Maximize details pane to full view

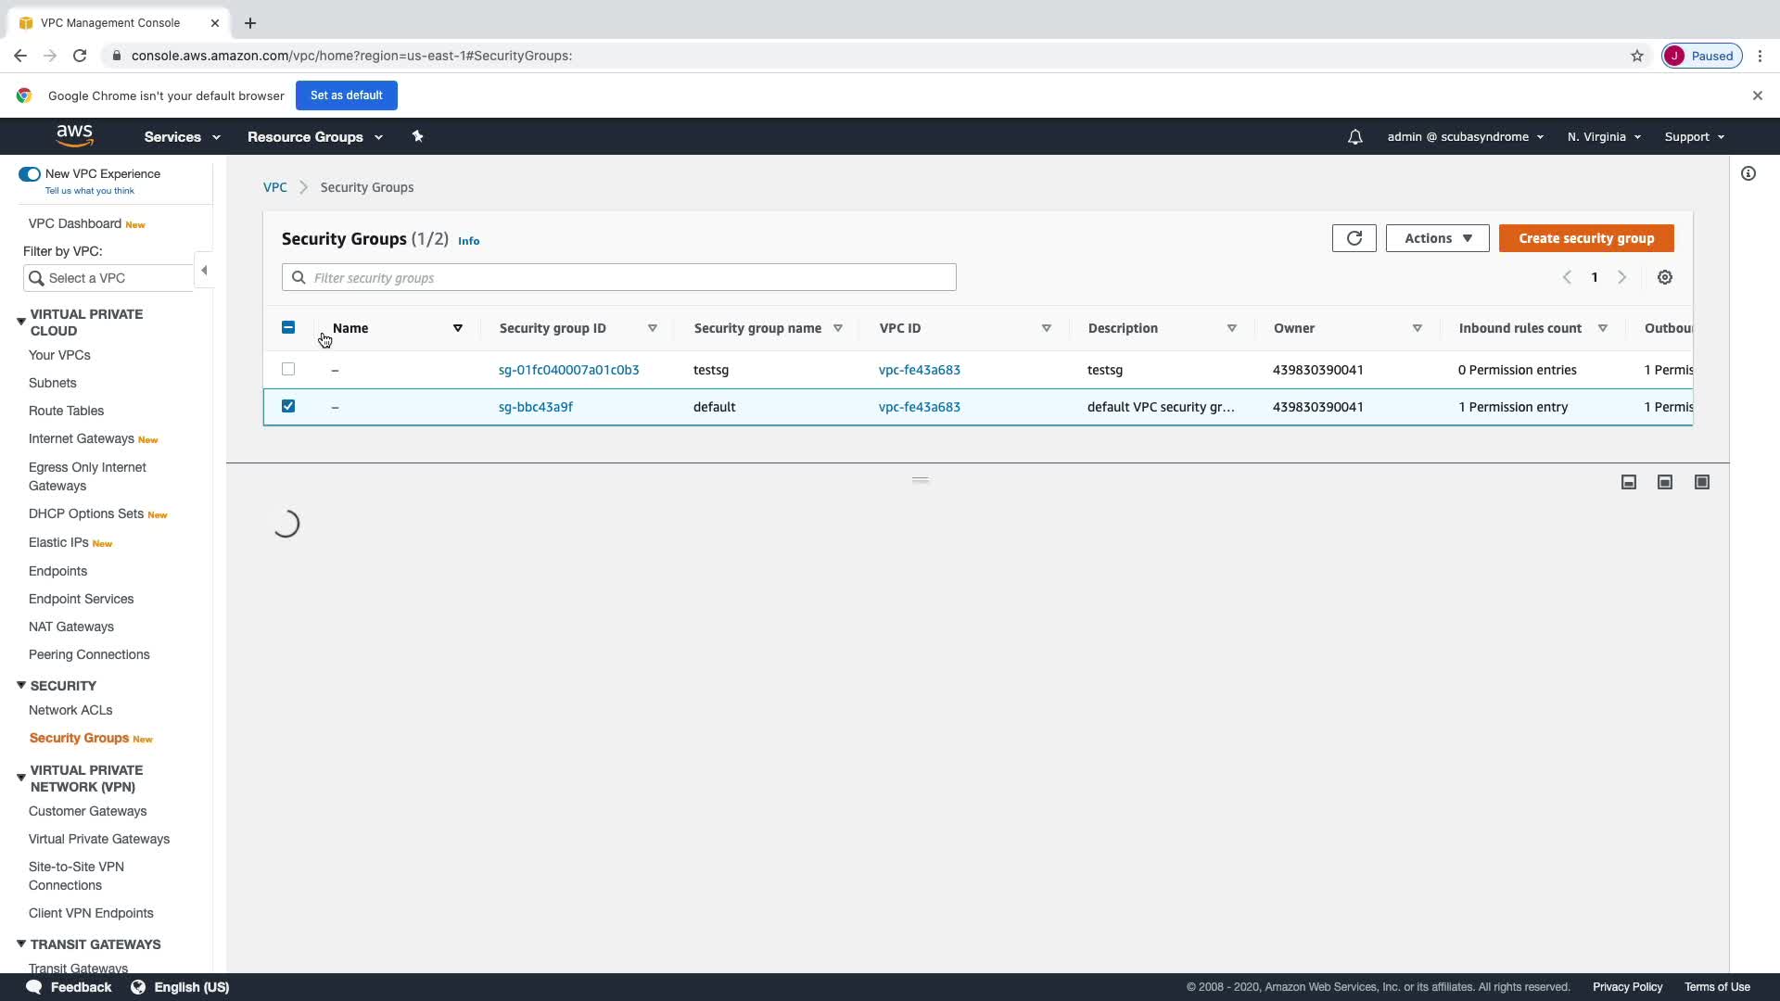pos(1701,482)
